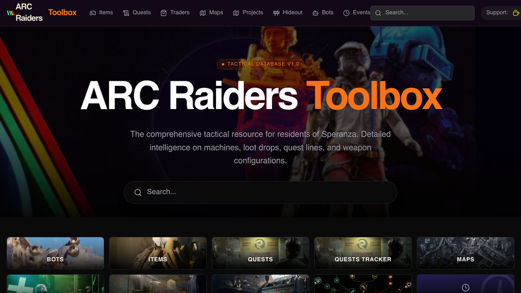Open the Items navigation link

[x=101, y=12]
